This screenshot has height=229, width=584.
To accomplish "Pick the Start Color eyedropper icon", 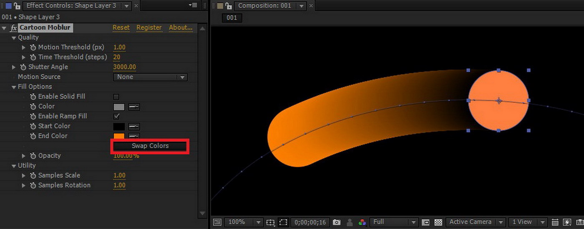I will click(x=134, y=127).
